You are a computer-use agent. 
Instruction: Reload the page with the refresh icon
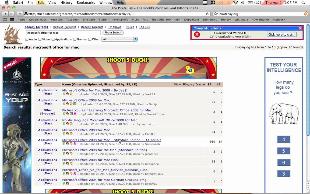pos(207,14)
